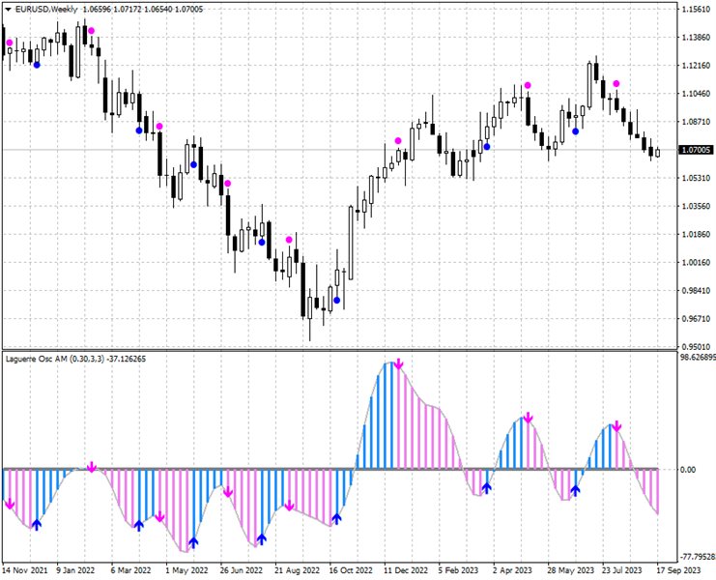Click the rightmost magenta dot on price chart

[x=616, y=84]
